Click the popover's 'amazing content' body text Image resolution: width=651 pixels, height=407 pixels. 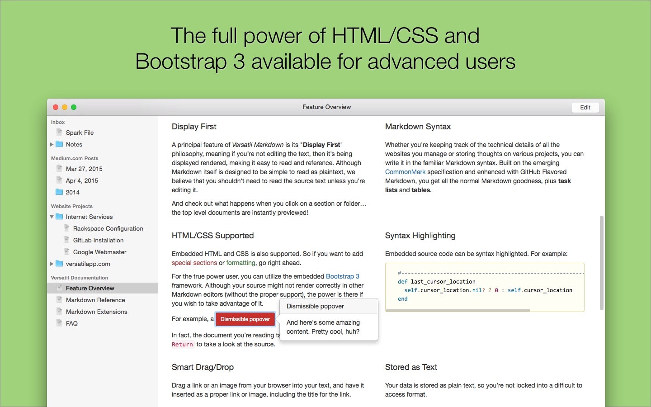click(323, 327)
